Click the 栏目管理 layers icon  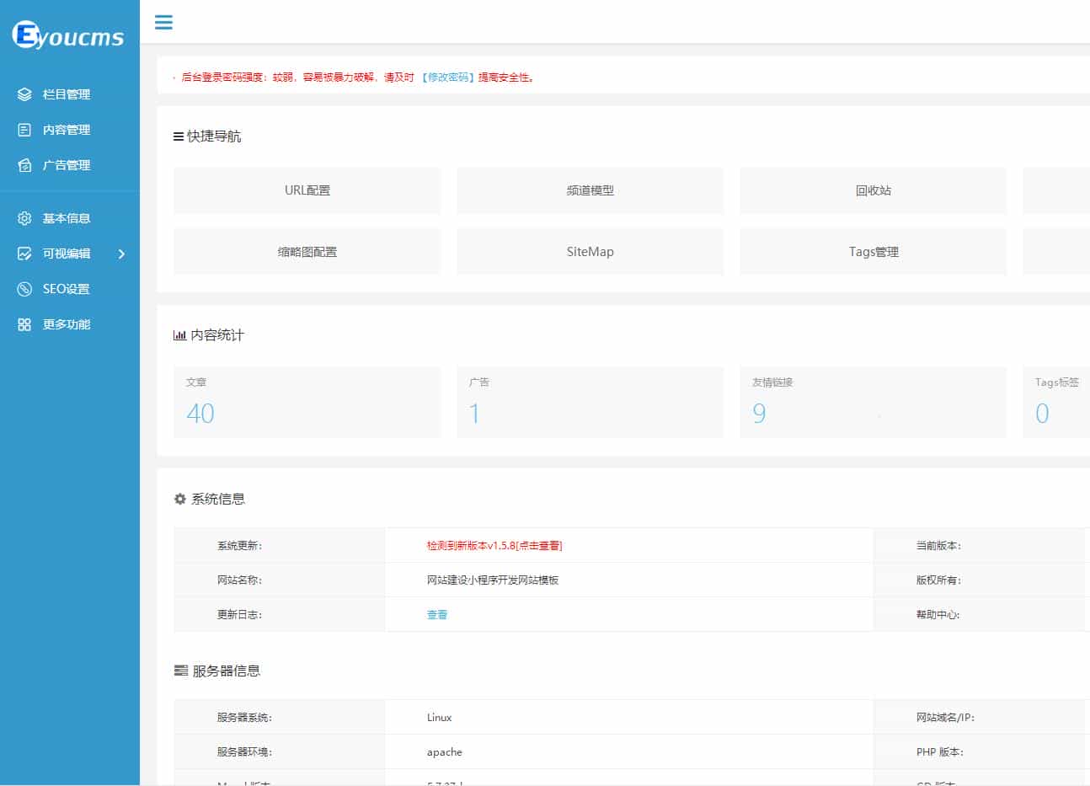pos(24,94)
